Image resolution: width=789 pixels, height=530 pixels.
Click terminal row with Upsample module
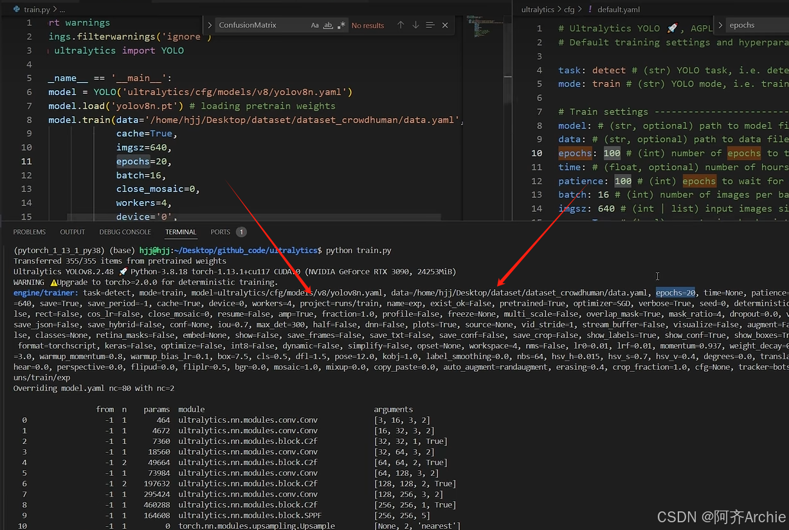click(x=238, y=526)
